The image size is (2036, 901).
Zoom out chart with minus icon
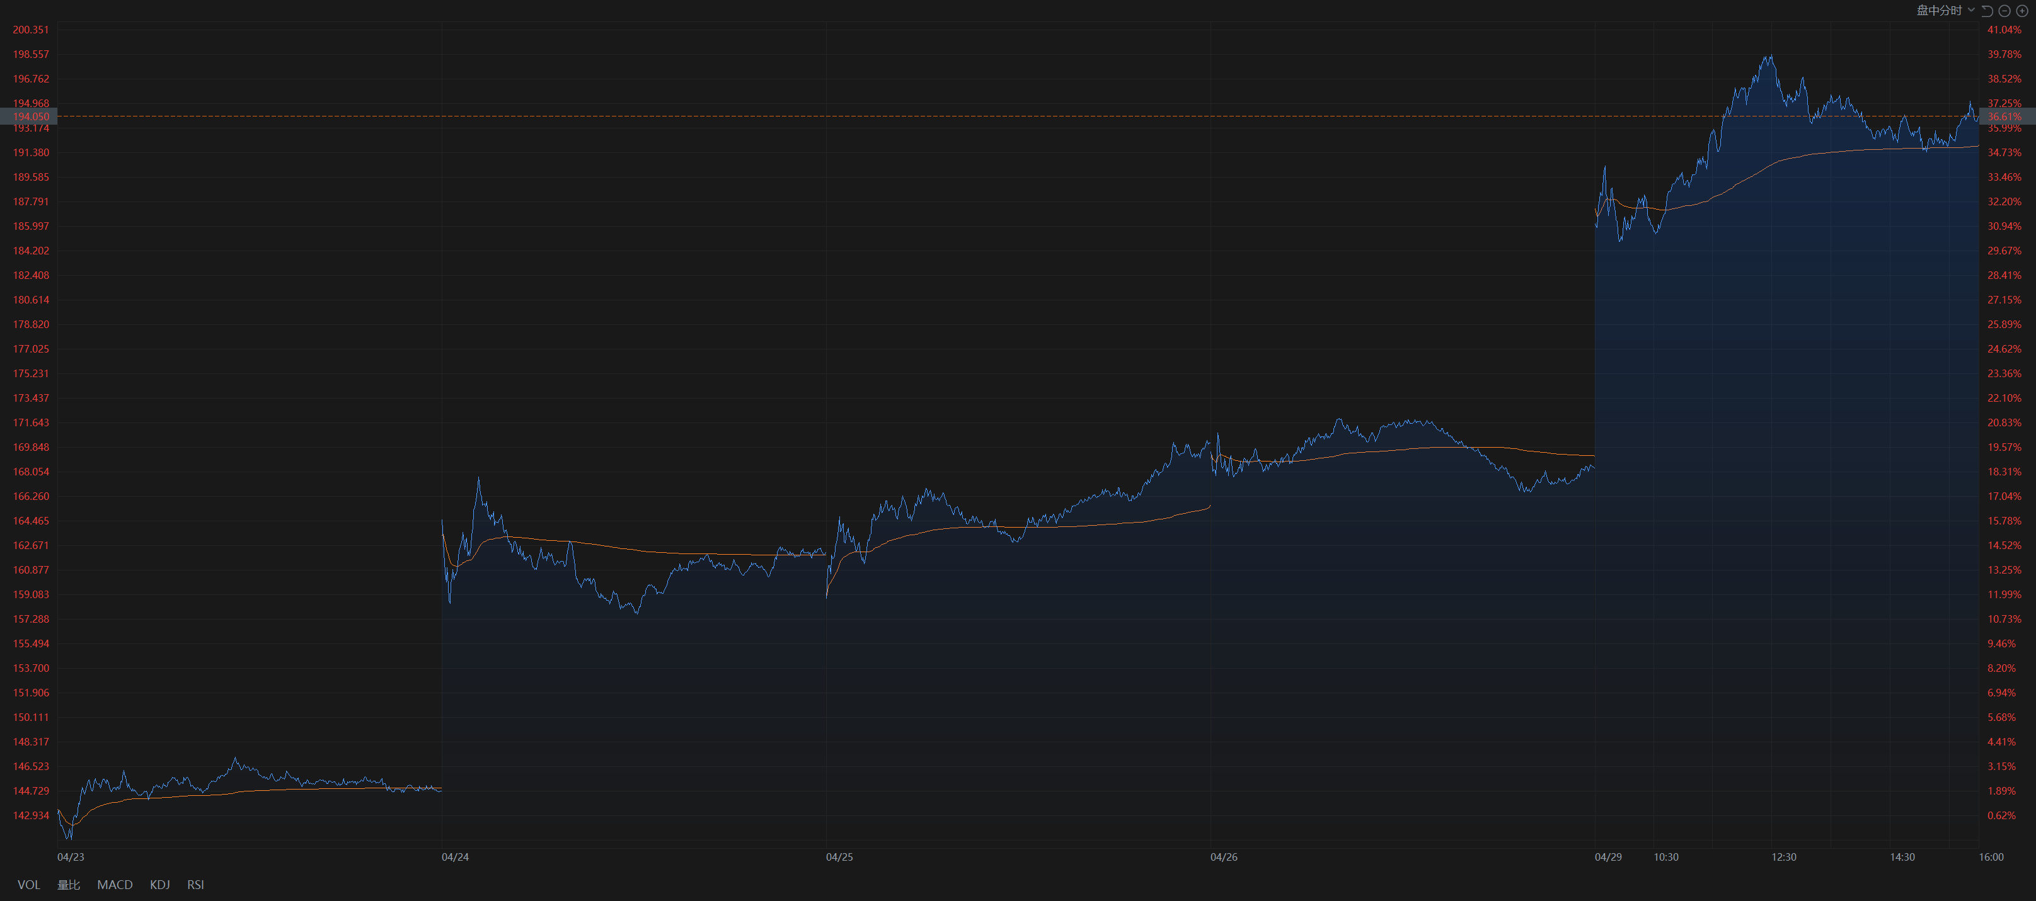click(2004, 10)
